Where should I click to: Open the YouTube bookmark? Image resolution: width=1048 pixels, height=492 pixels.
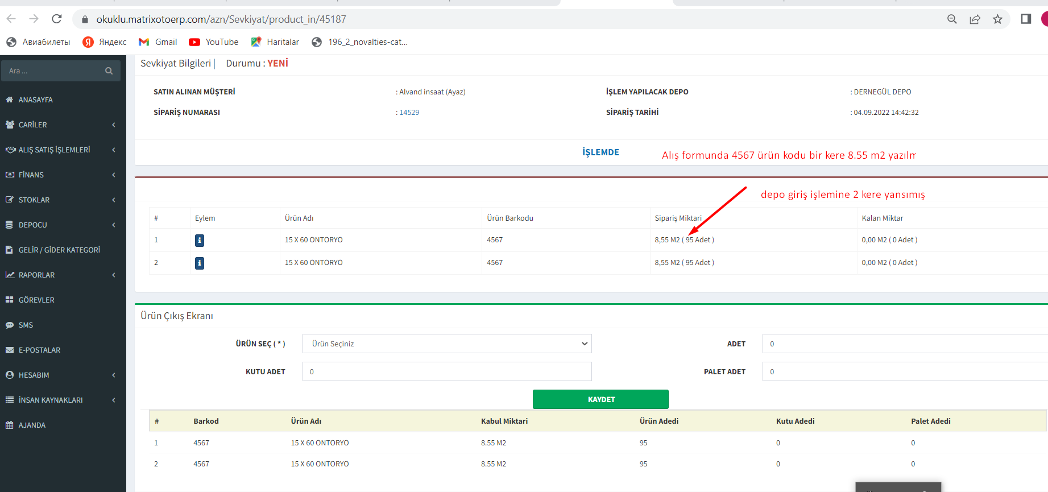[x=214, y=42]
